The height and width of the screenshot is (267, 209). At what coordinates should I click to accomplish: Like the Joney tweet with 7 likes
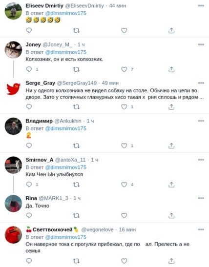124,69
